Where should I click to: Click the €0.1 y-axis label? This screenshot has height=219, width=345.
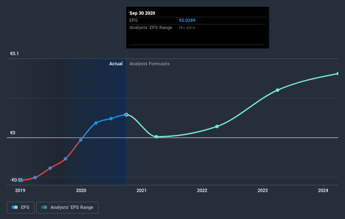(15, 53)
